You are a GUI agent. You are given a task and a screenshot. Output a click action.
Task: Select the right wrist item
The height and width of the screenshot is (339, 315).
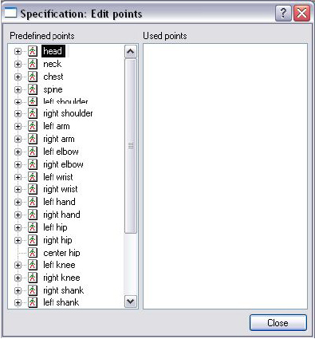[61, 189]
